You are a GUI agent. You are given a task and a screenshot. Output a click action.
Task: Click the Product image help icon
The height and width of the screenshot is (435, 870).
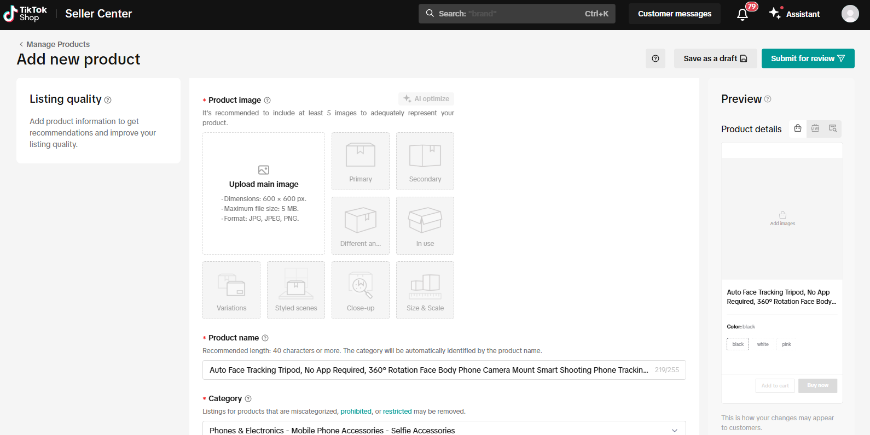267,100
